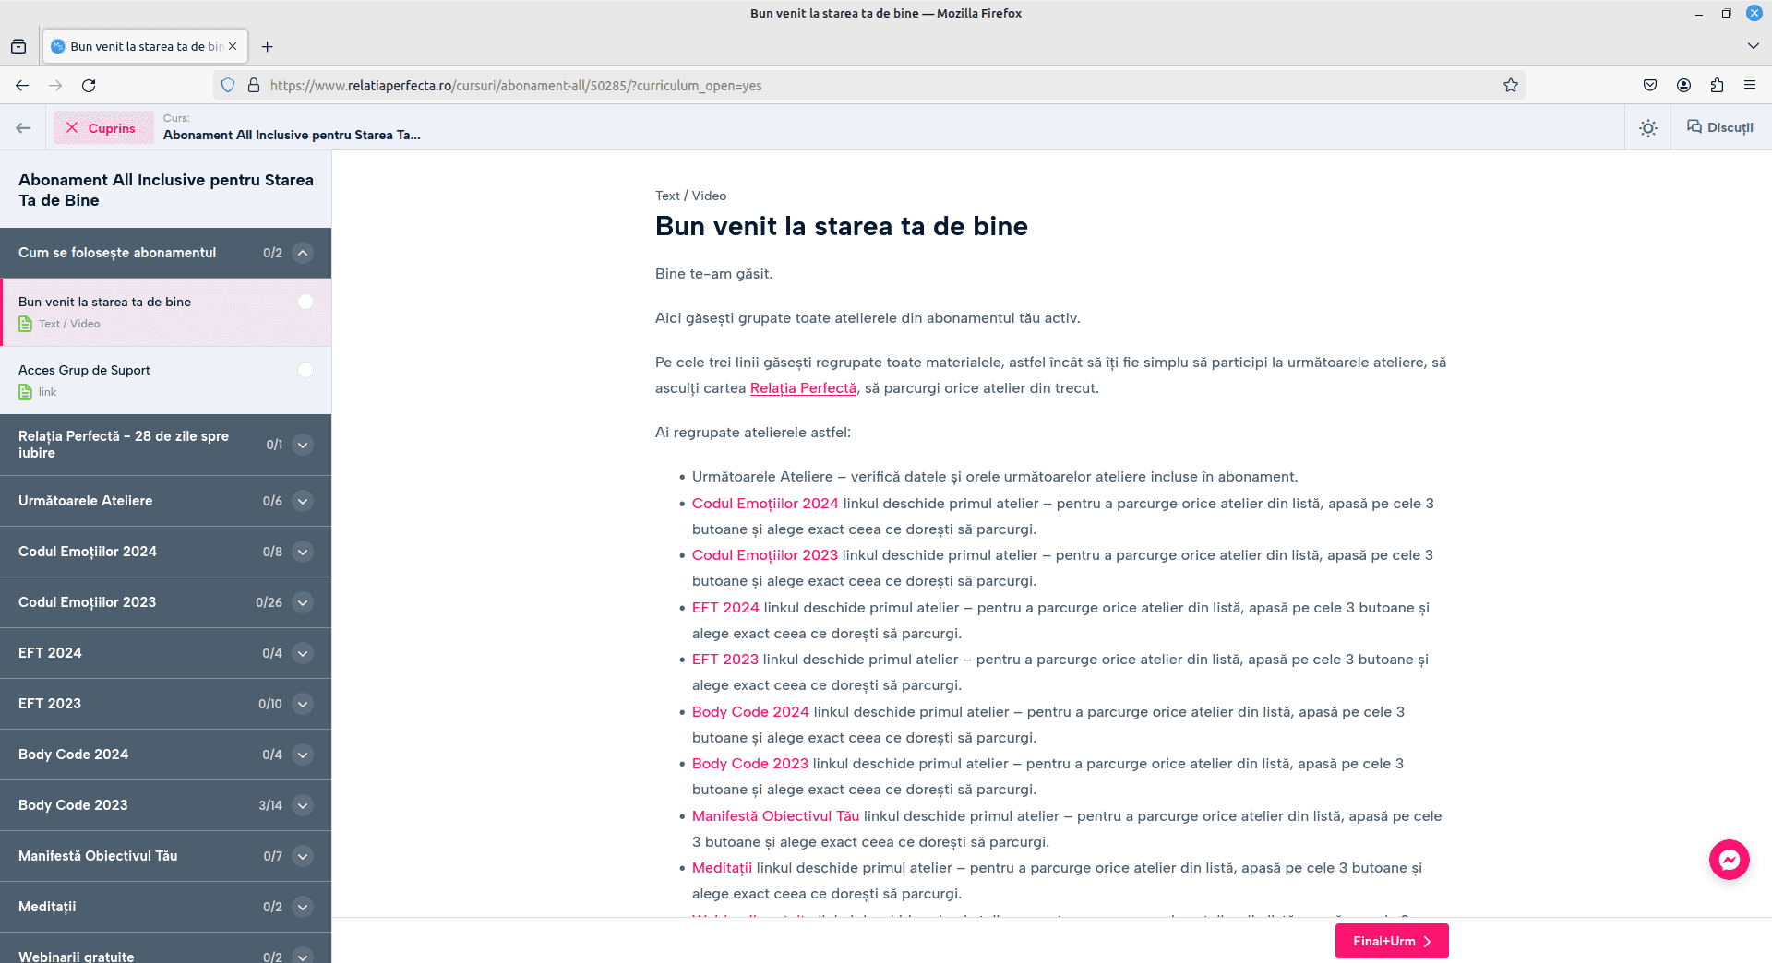Image resolution: width=1772 pixels, height=963 pixels.
Task: Follow the Body Code 2024 content link
Action: click(750, 712)
